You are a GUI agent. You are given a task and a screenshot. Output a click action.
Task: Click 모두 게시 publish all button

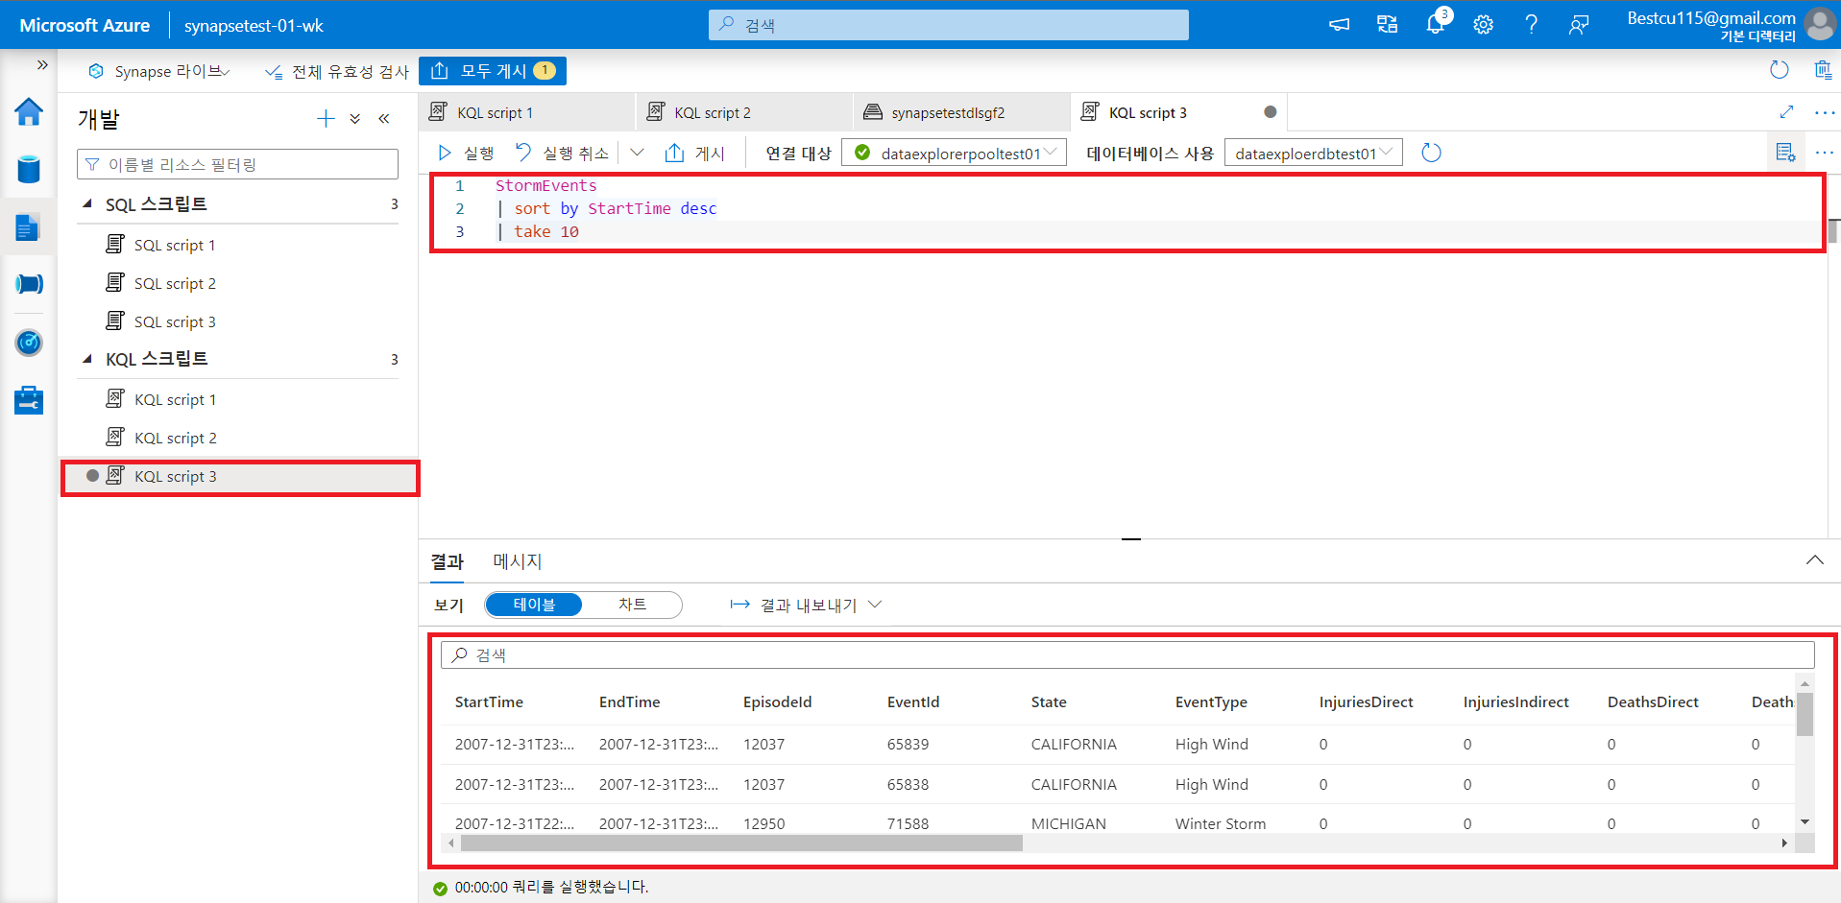click(492, 70)
